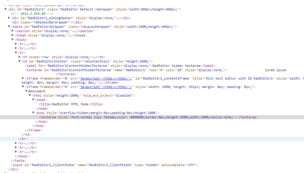The width and height of the screenshot is (304, 173).
Task: Click the rows attribute value "4"
Action: (161, 70)
